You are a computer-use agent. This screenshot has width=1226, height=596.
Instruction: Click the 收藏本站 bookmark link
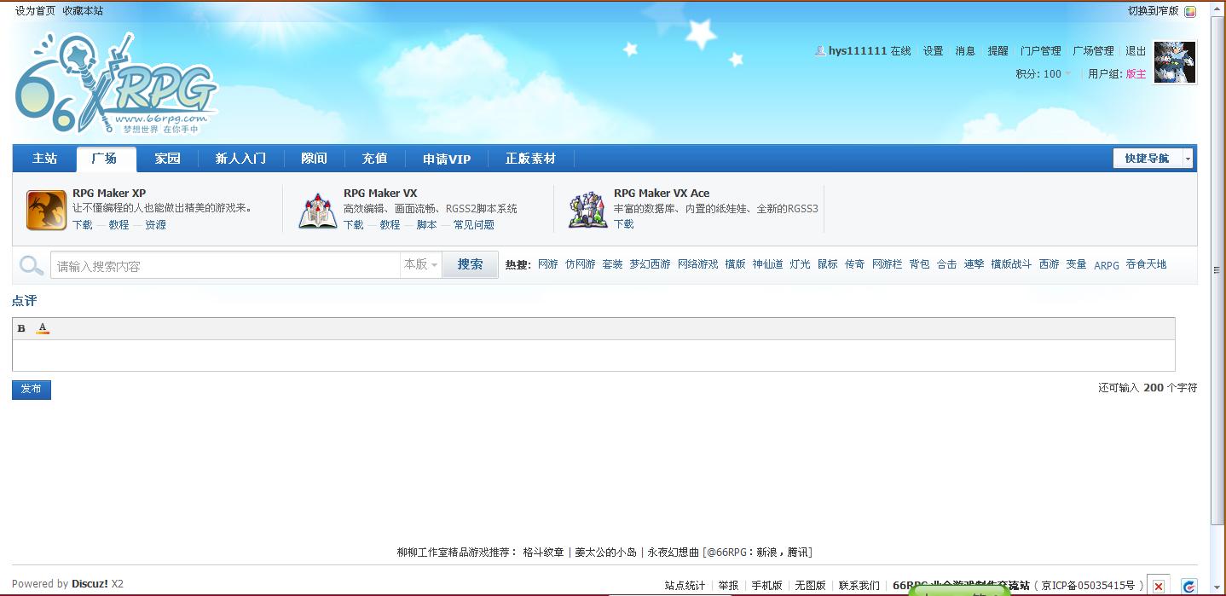[83, 11]
